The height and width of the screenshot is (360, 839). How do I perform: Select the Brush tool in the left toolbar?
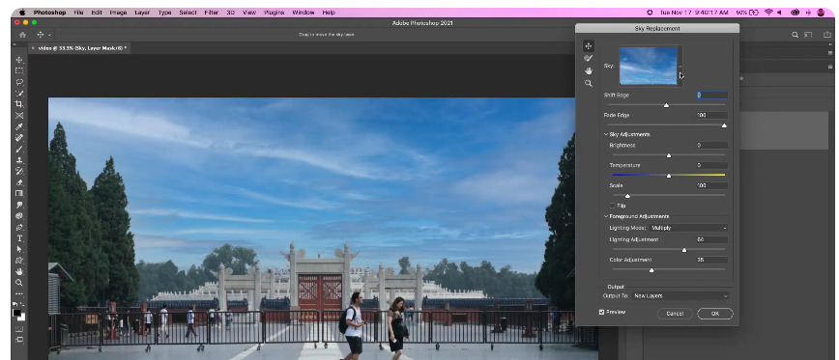coord(19,149)
